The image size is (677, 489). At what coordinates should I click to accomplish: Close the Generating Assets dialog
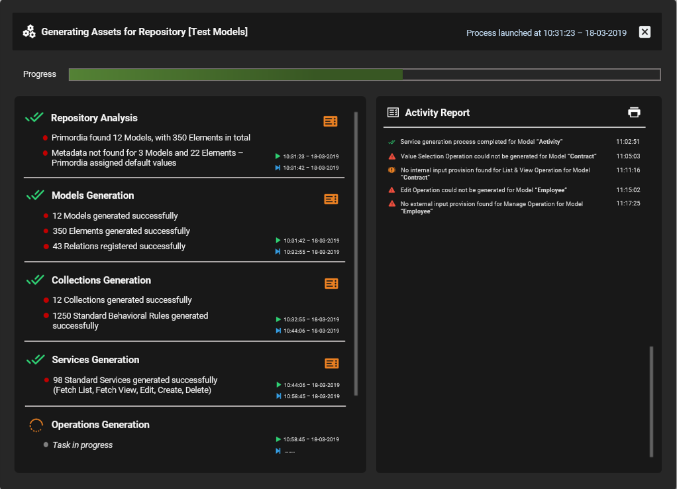[645, 32]
